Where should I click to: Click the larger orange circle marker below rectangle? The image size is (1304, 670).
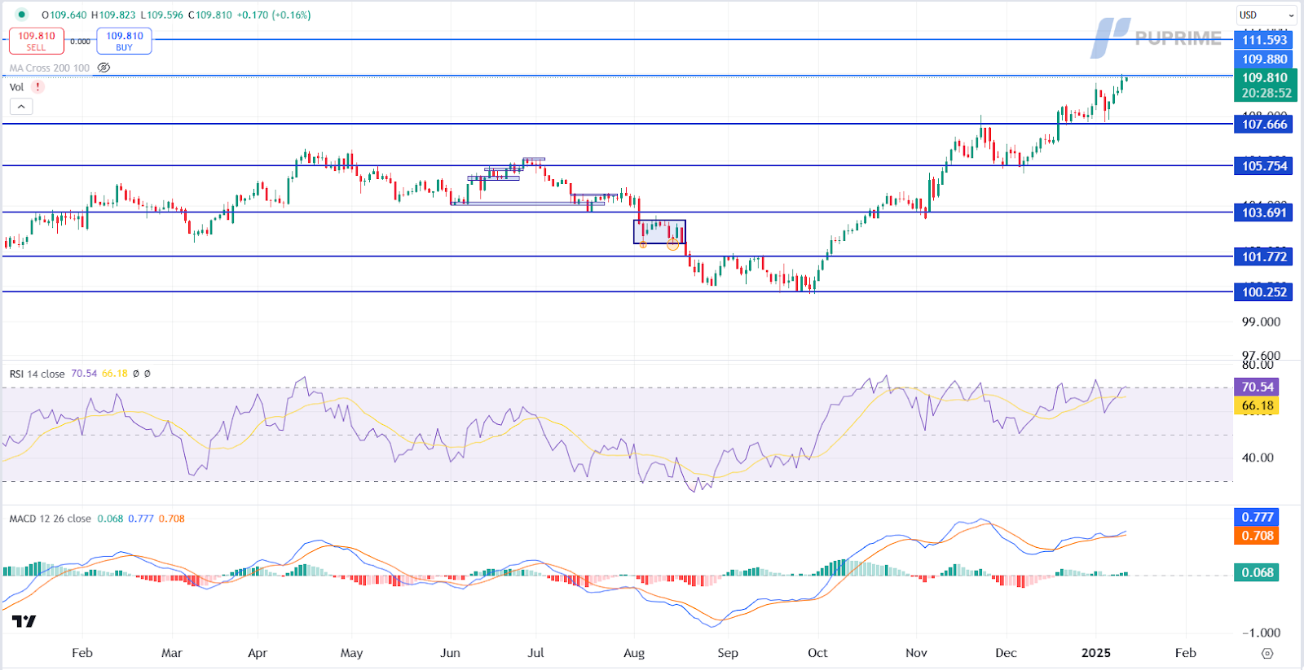pyautogui.click(x=672, y=243)
